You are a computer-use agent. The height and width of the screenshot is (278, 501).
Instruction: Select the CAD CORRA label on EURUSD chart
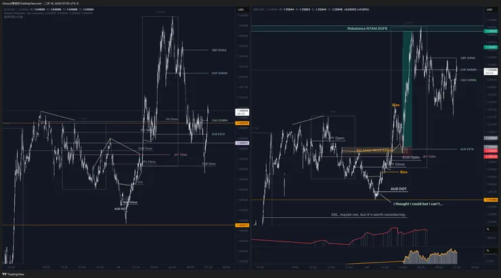pos(219,120)
